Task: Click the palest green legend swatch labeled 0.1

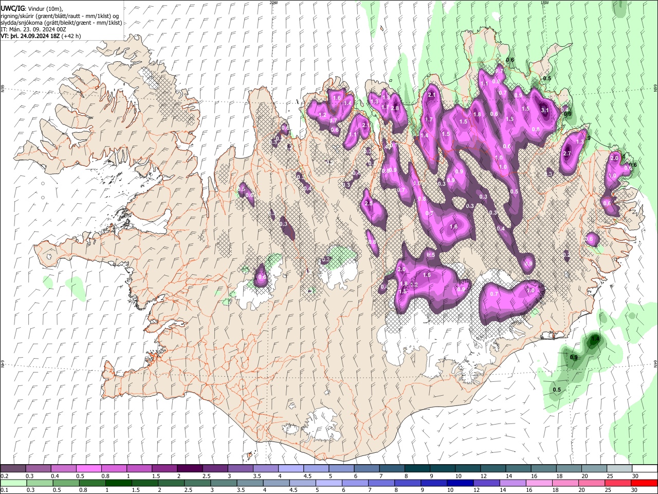Action: 13,483
